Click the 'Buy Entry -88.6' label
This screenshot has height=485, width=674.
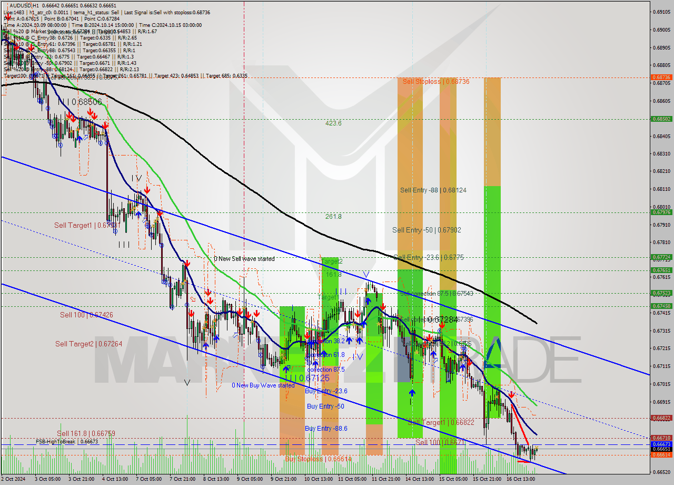326,429
